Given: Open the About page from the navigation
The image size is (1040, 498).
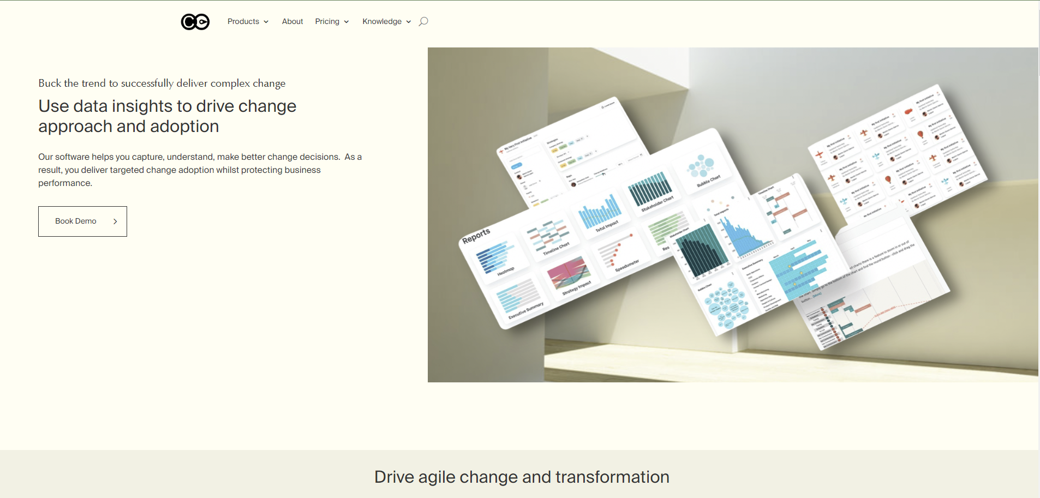Looking at the screenshot, I should pos(292,21).
